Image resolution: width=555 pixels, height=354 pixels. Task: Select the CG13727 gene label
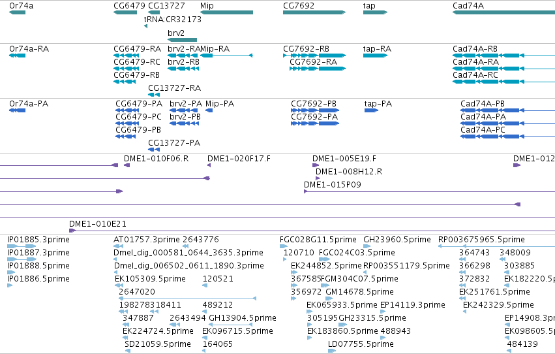coord(166,6)
